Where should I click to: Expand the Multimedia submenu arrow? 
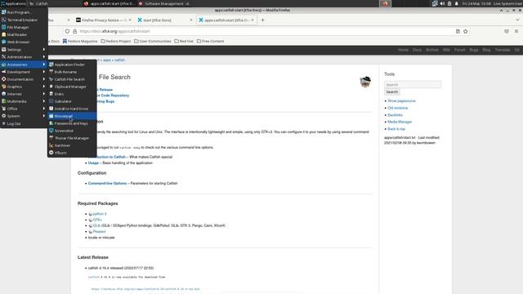pos(44,101)
